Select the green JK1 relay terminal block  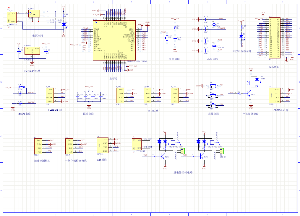(222, 151)
